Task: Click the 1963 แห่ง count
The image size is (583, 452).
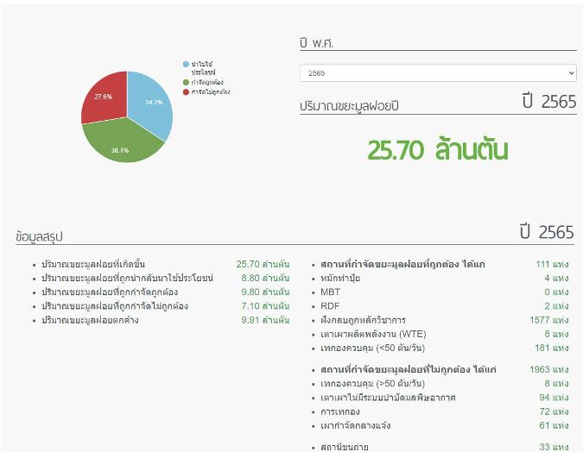Action: tap(548, 369)
